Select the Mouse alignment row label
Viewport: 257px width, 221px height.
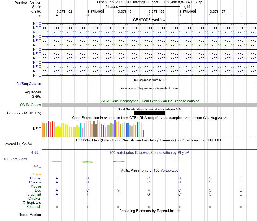point(36,186)
